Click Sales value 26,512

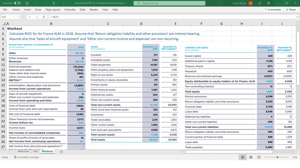point(79,53)
